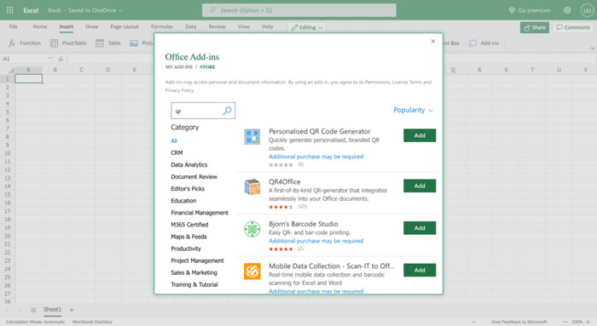The height and width of the screenshot is (326, 597).
Task: Filter by Data Analytics category
Action: (x=189, y=165)
